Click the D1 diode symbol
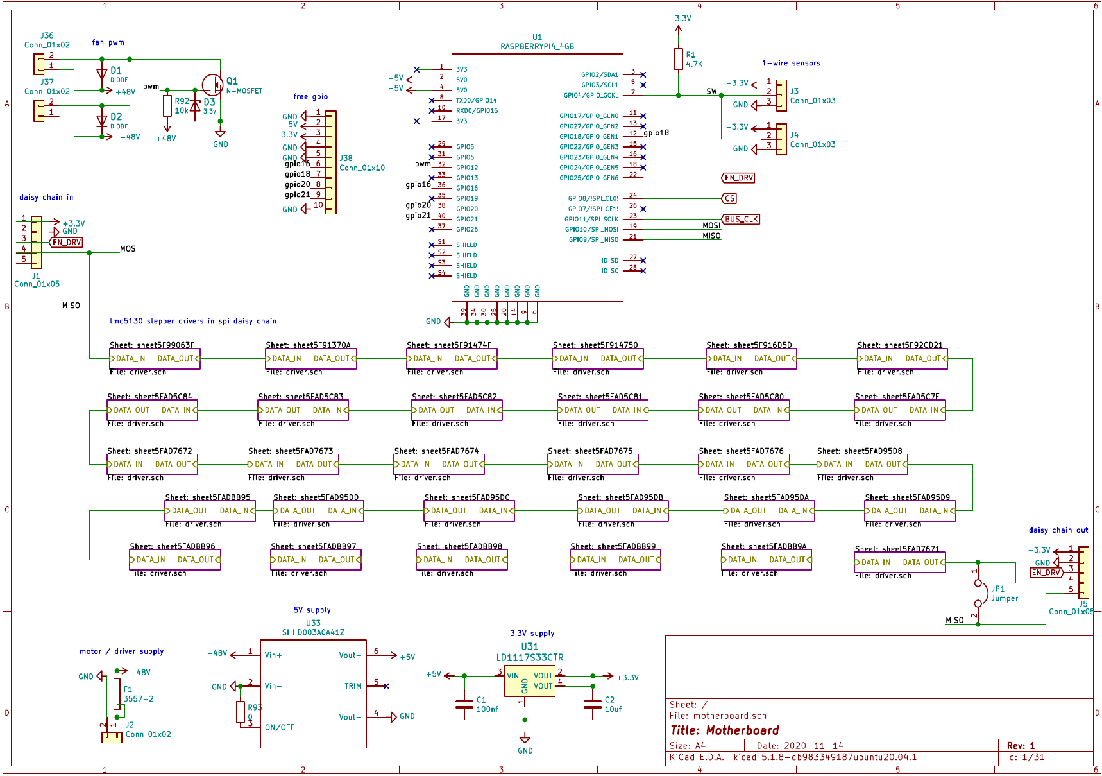Viewport: 1102px width, 776px height. pos(101,74)
